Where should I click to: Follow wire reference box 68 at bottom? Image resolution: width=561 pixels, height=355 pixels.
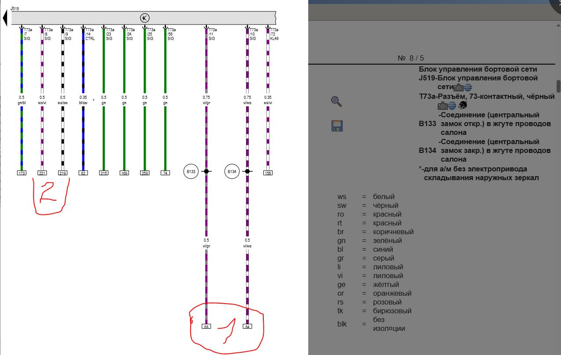pyautogui.click(x=206, y=326)
